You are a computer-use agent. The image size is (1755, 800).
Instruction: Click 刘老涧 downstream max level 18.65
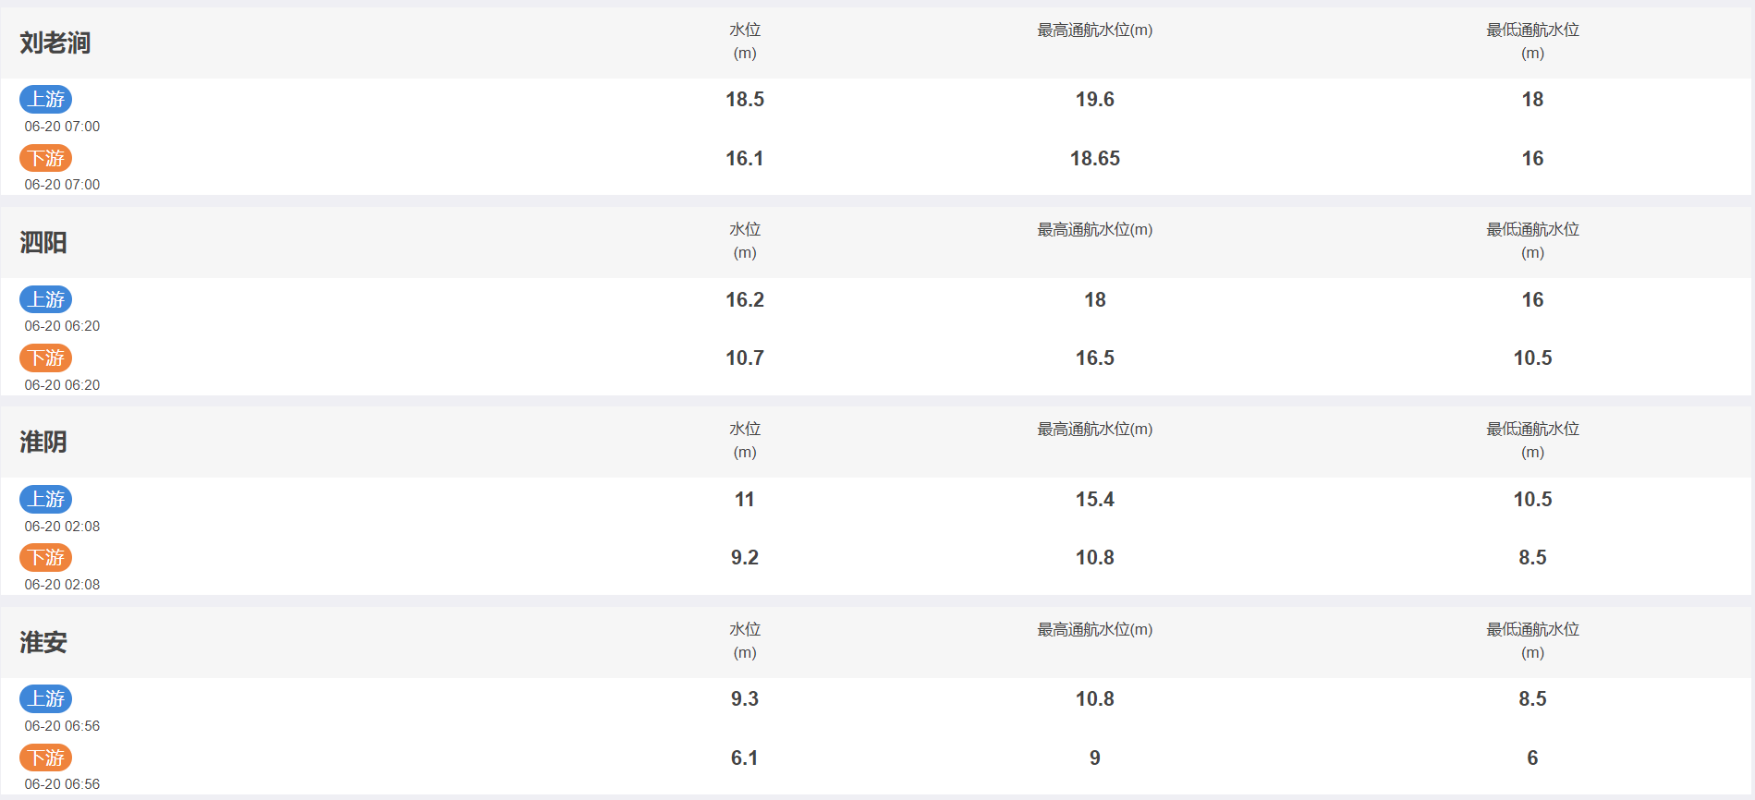[x=1095, y=158]
